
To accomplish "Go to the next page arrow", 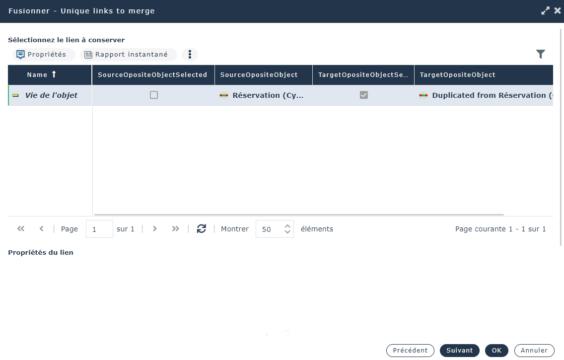I will [x=155, y=229].
